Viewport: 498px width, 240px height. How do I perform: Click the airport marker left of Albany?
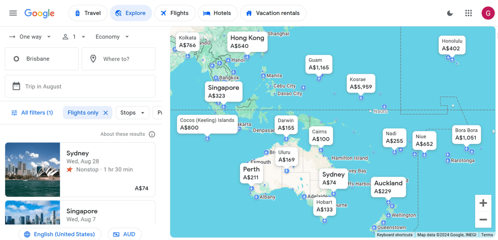256,197
